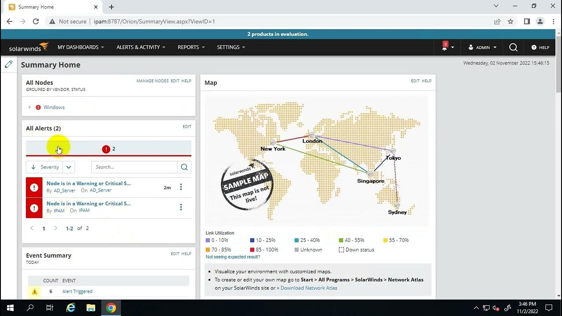This screenshot has width=562, height=316.
Task: Open the three-dot menu for IPAM alert
Action: tap(181, 207)
